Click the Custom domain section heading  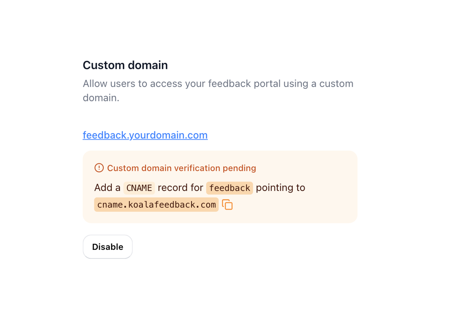click(125, 65)
